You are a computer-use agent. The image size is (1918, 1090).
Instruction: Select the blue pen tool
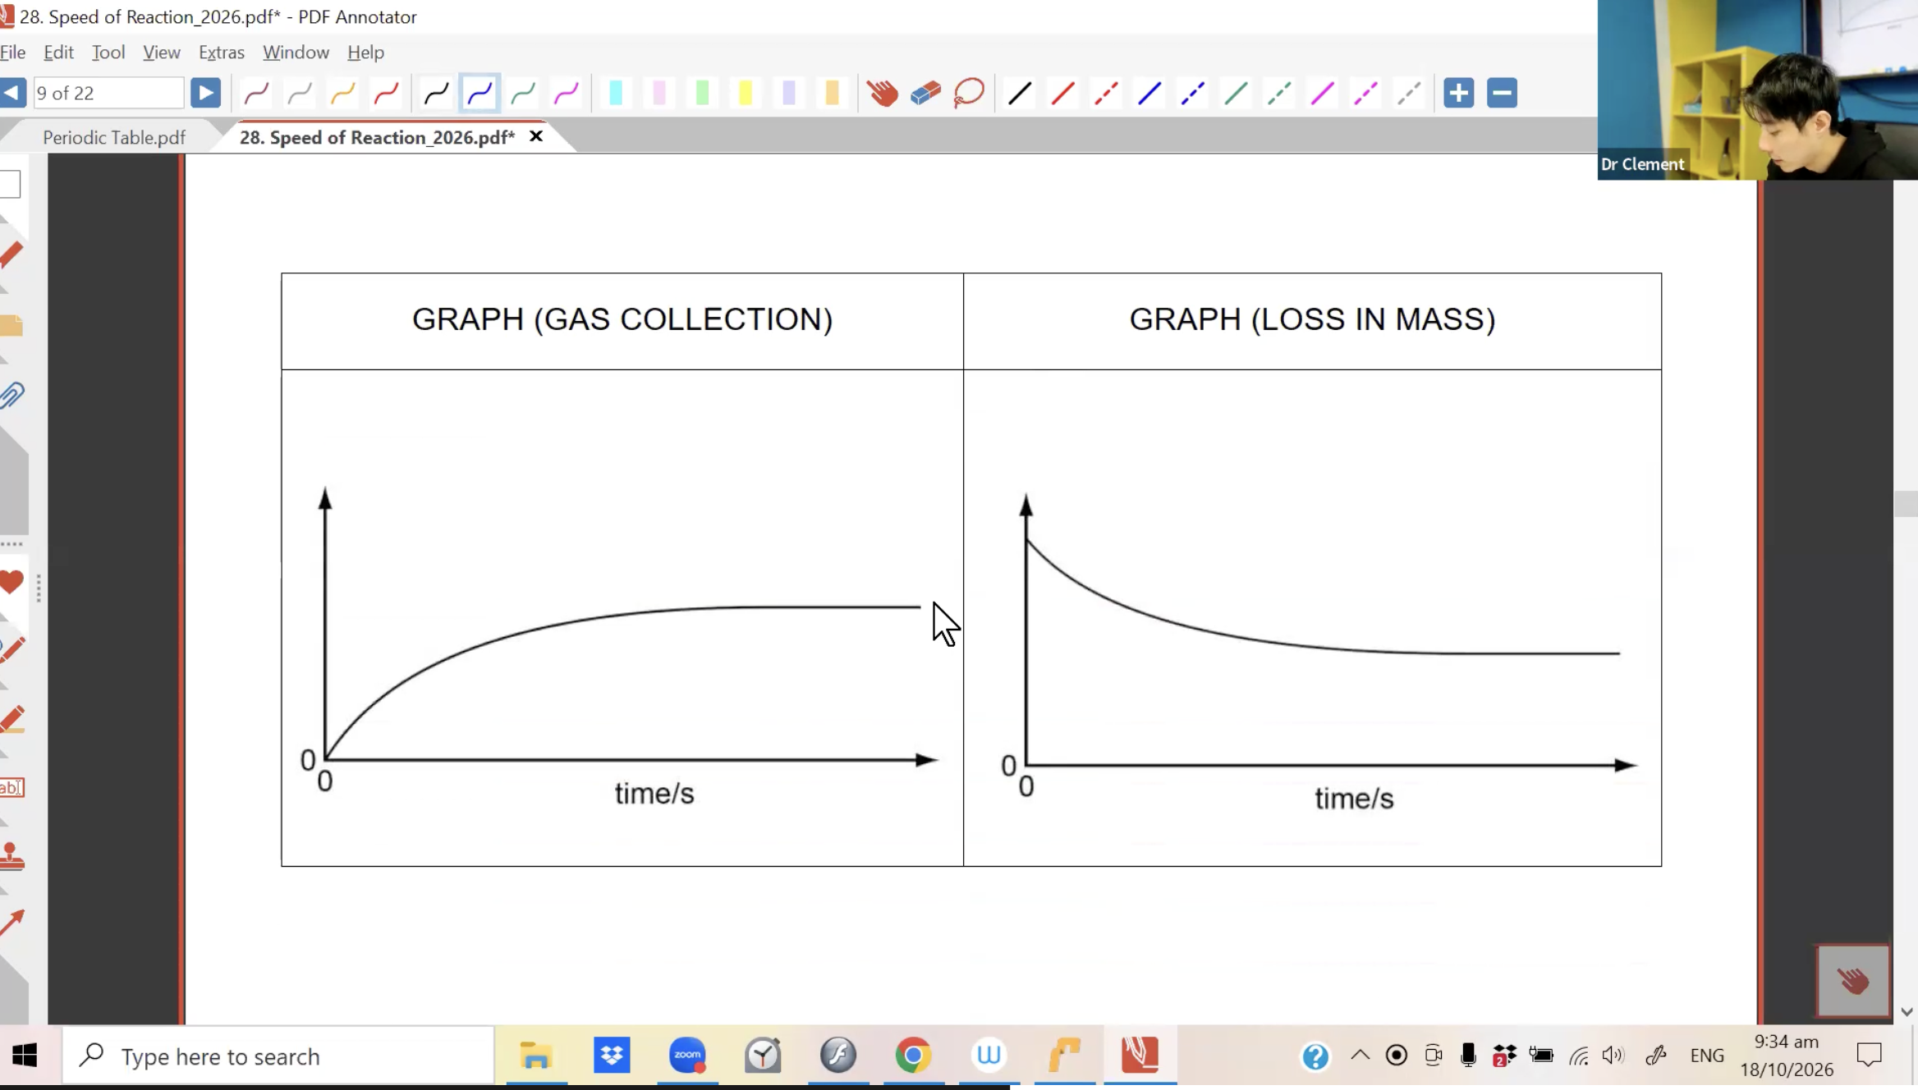(480, 93)
